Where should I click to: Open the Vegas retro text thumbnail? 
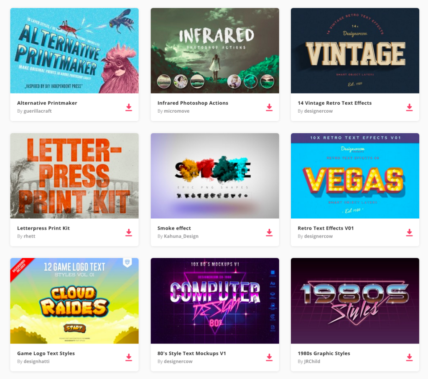(x=355, y=176)
